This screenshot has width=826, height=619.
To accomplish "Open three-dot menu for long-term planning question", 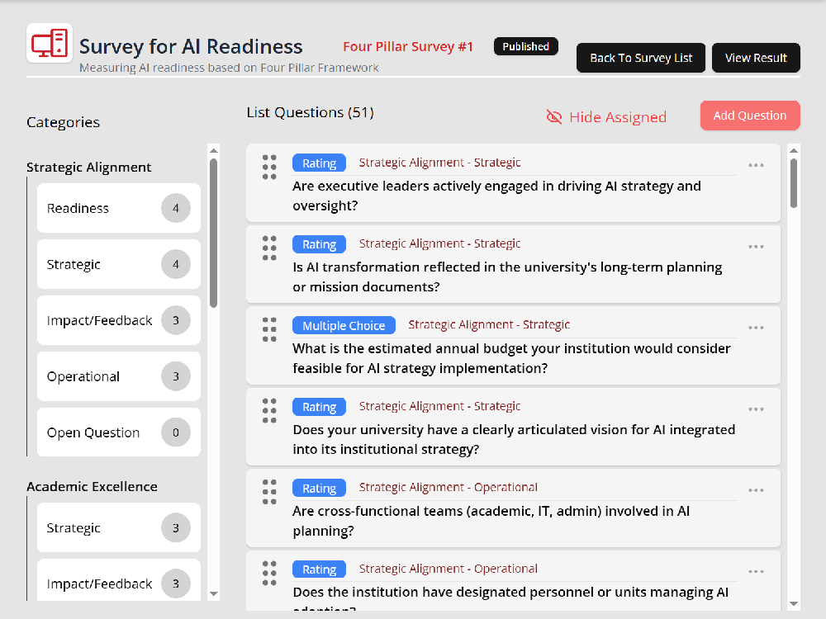I will click(x=756, y=247).
